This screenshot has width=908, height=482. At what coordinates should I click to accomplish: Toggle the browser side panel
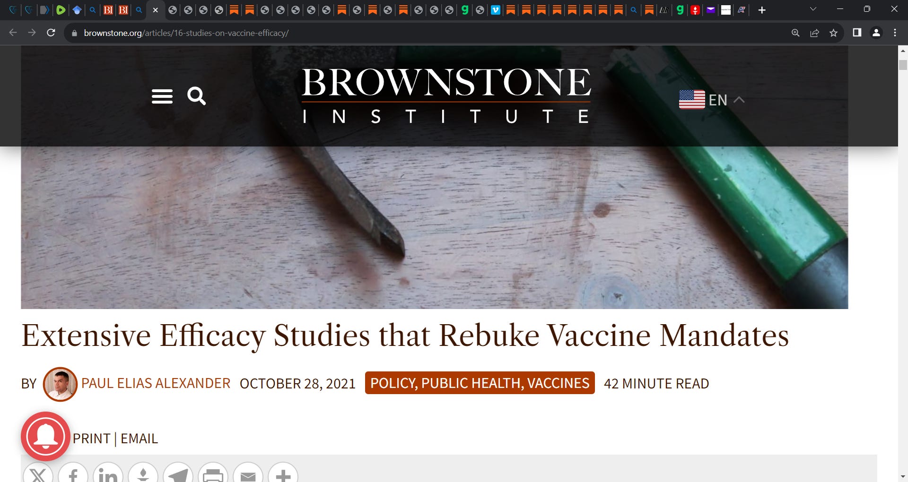(857, 33)
